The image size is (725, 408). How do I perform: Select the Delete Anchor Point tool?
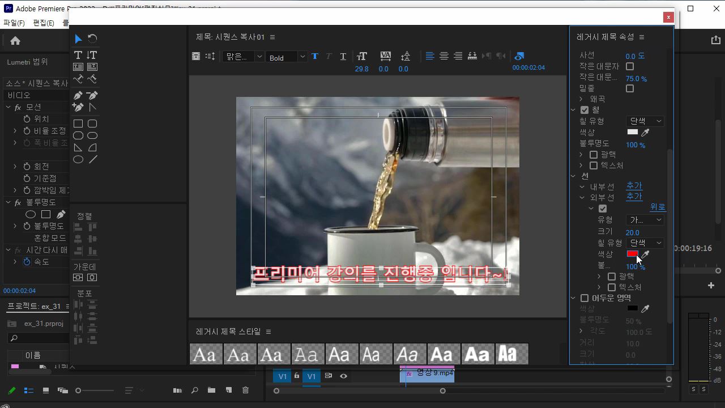coord(92,95)
